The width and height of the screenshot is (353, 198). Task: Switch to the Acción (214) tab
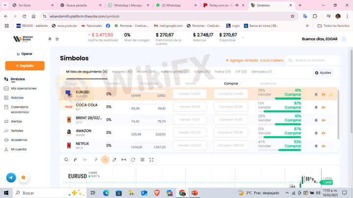pyautogui.click(x=146, y=72)
